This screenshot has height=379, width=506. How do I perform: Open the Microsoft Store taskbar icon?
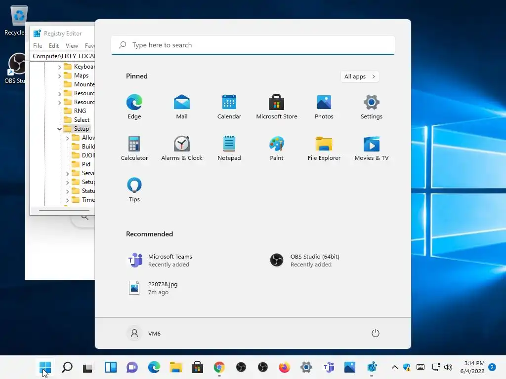pos(197,367)
